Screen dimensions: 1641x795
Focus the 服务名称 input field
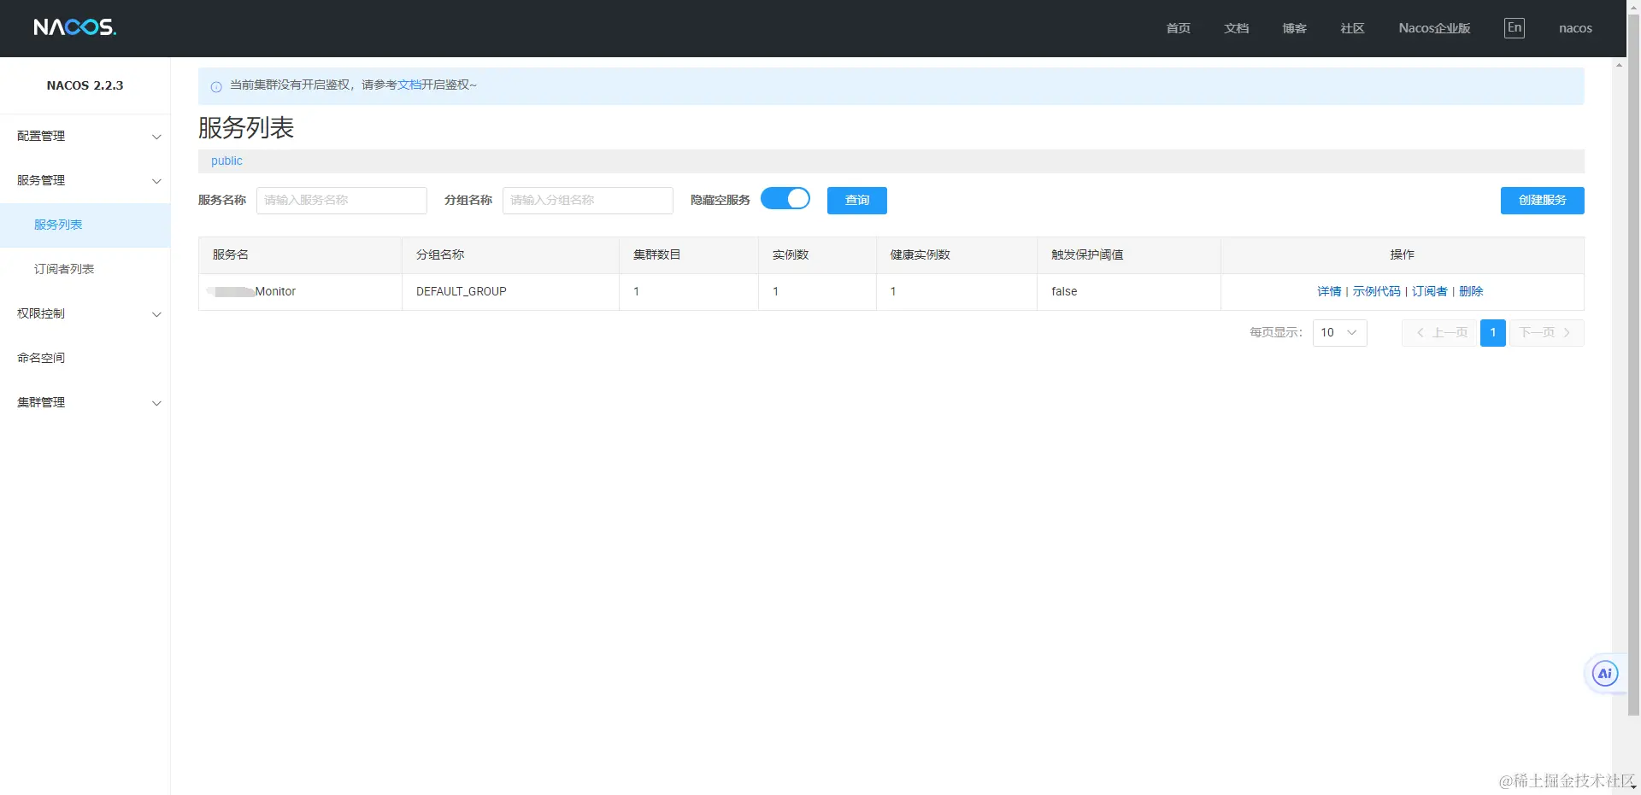[x=342, y=200]
